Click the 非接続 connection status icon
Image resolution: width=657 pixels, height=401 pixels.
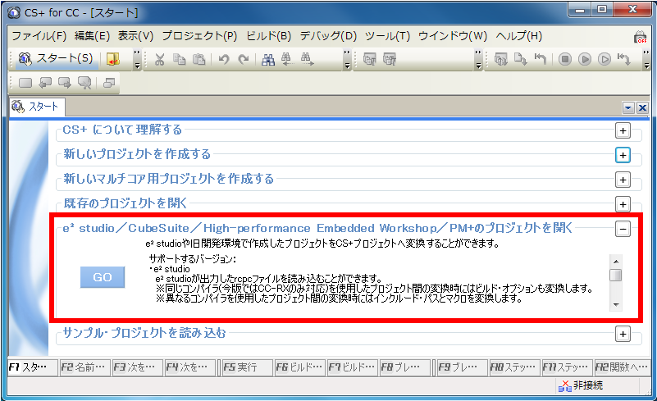565,385
